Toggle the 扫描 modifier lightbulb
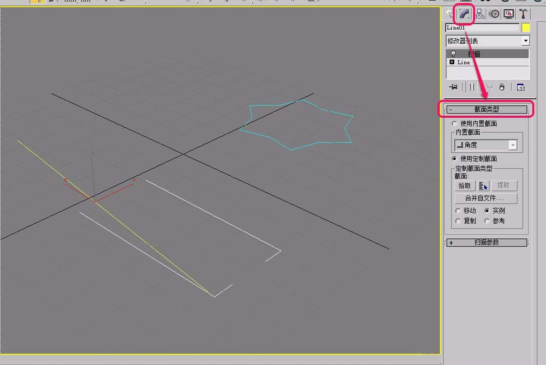Viewport: 546px width, 365px height. [x=453, y=53]
